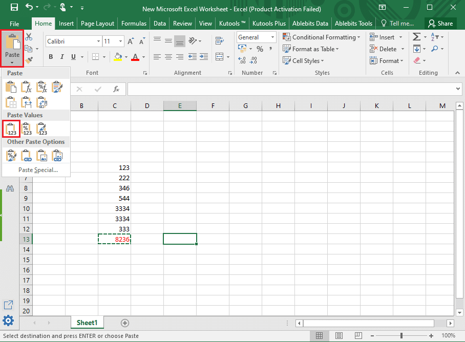Viewport: 465px width, 342px height.
Task: Toggle bold formatting on selected cell
Action: [x=50, y=57]
